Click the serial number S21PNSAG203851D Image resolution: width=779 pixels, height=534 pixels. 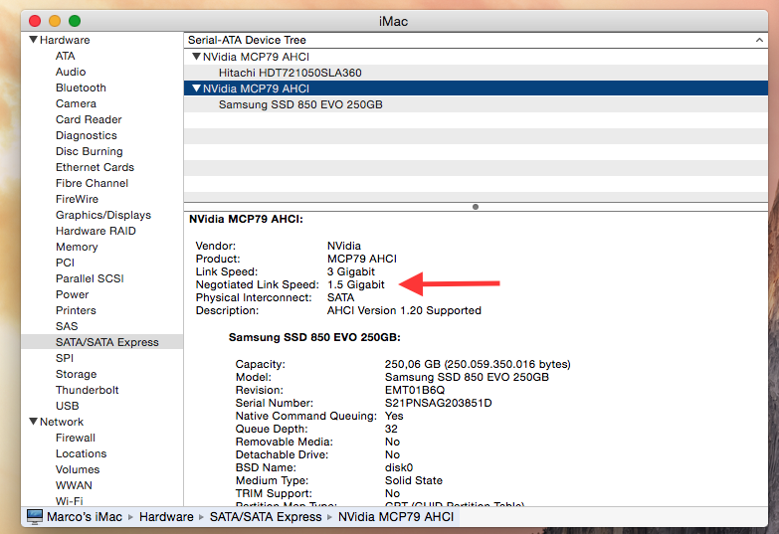[438, 403]
